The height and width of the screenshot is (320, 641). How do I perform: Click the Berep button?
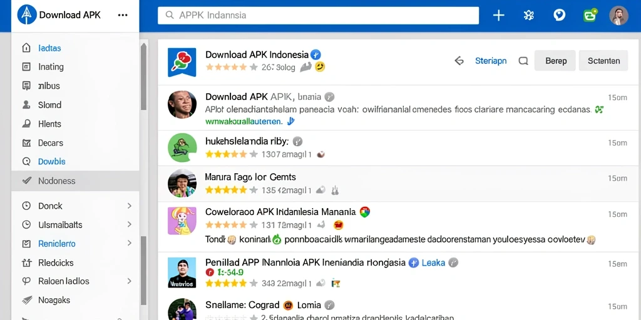click(555, 61)
